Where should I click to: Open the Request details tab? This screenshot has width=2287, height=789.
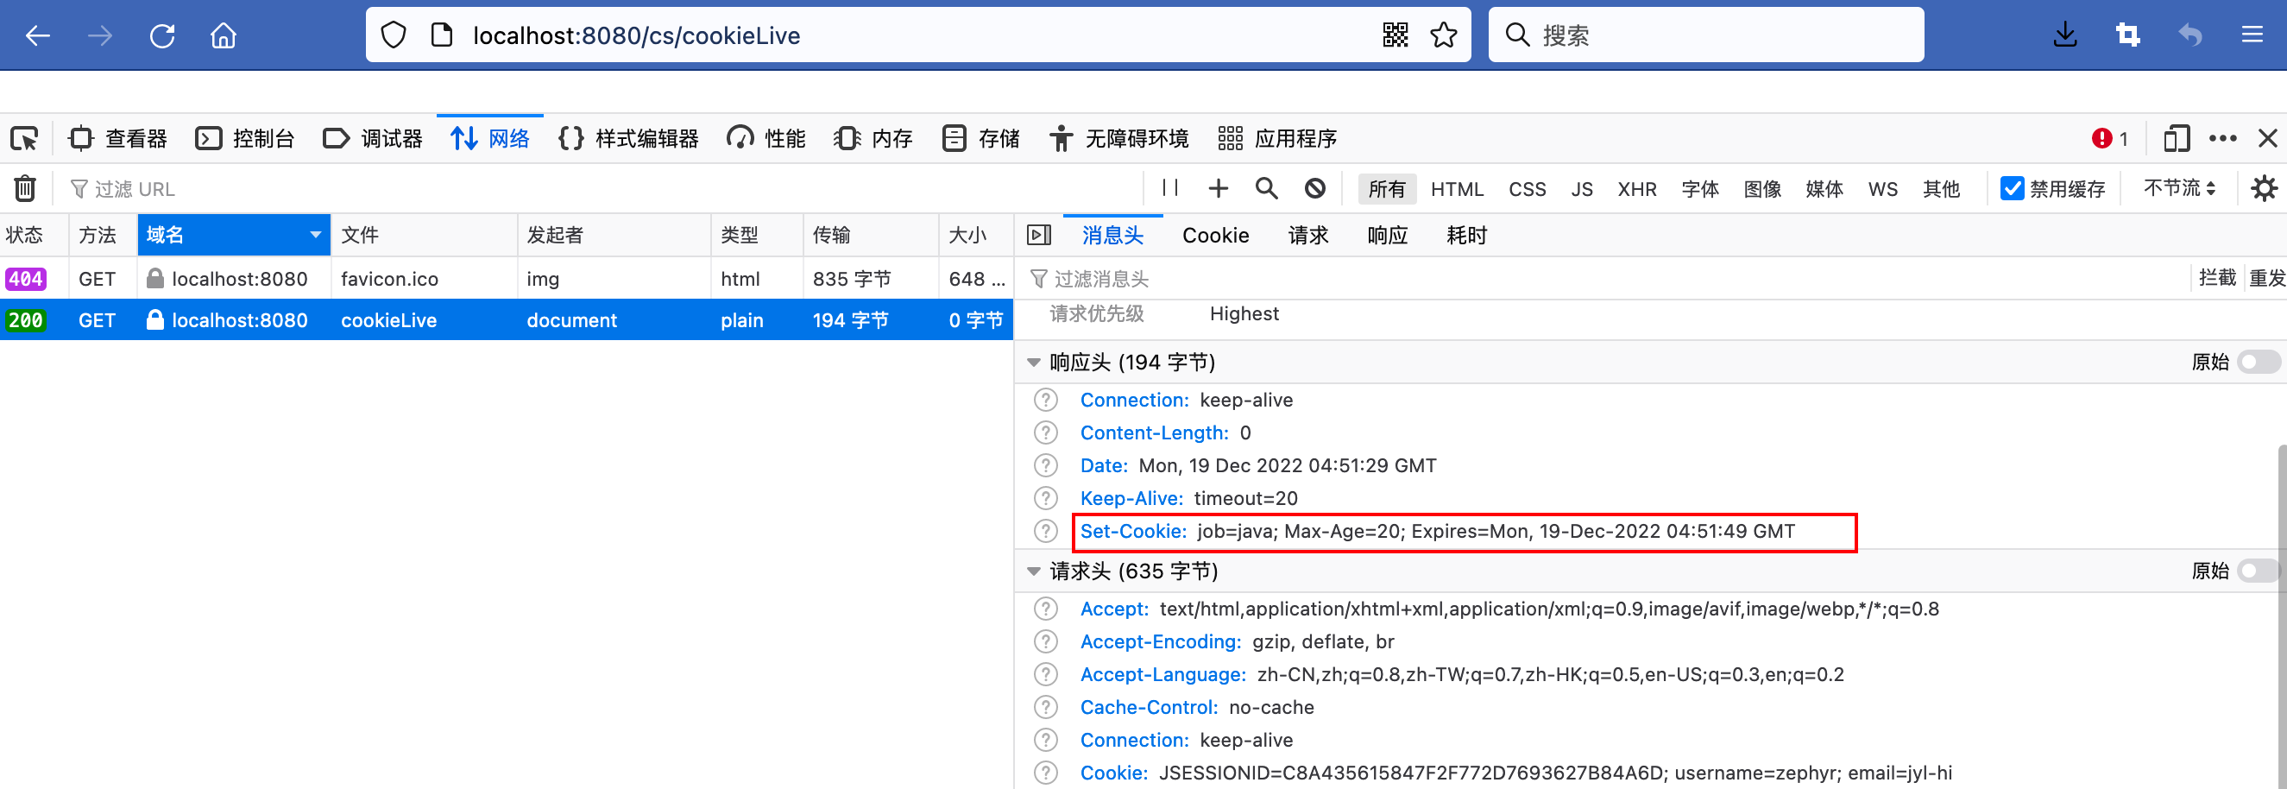[x=1308, y=236]
